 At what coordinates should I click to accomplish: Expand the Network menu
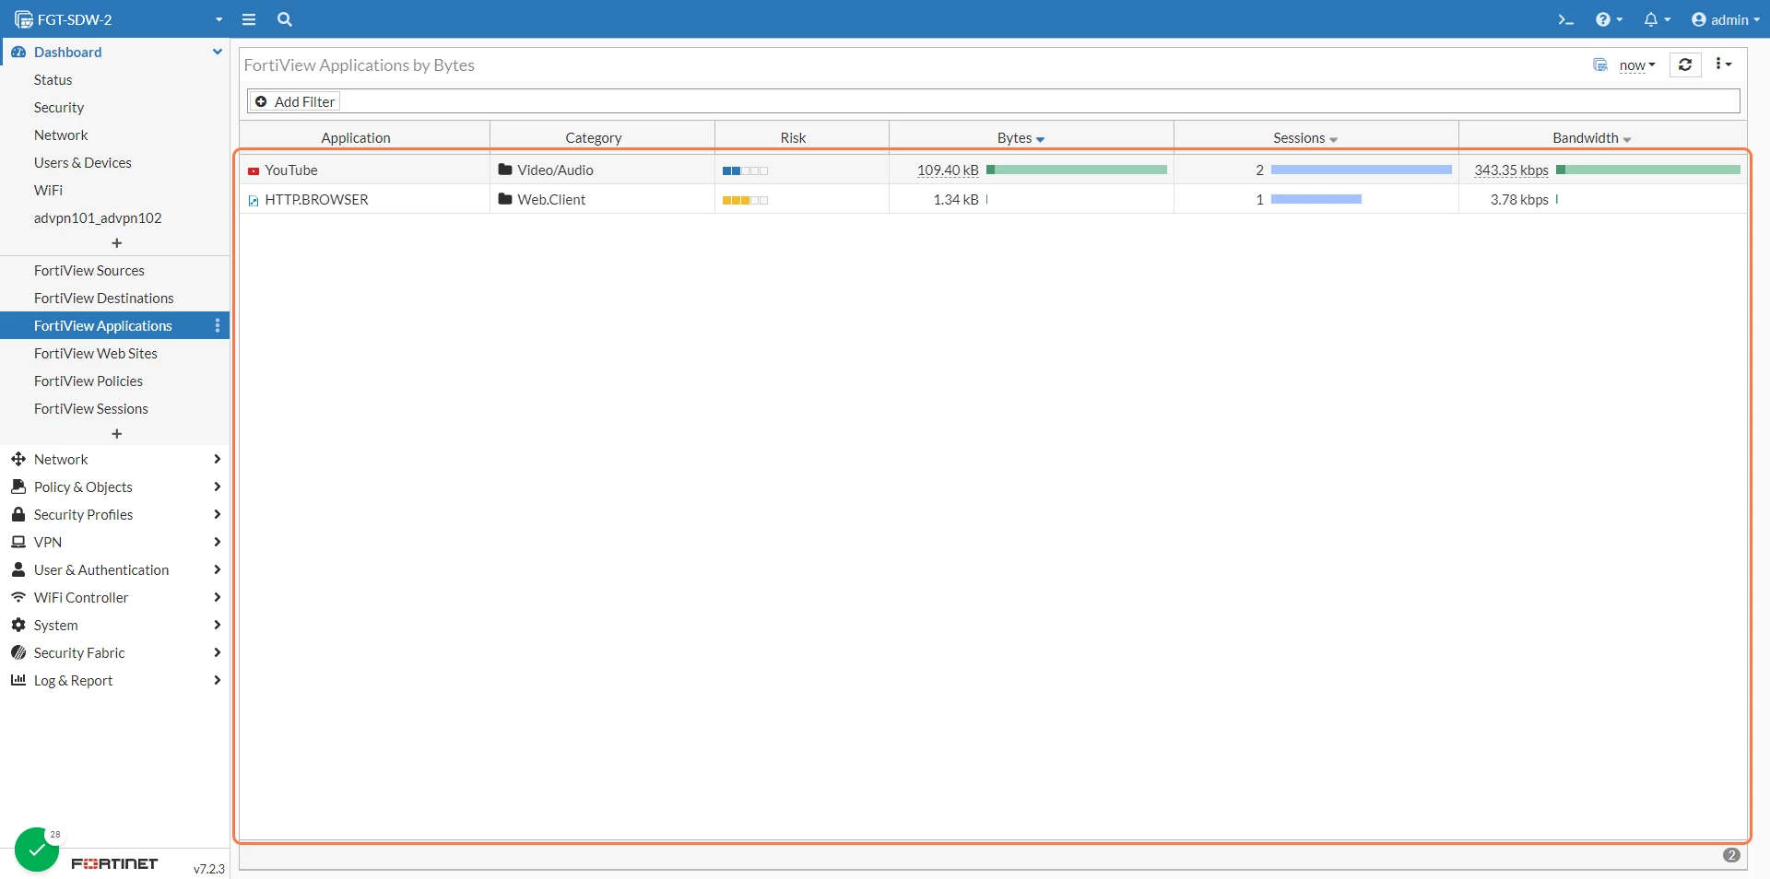115,459
